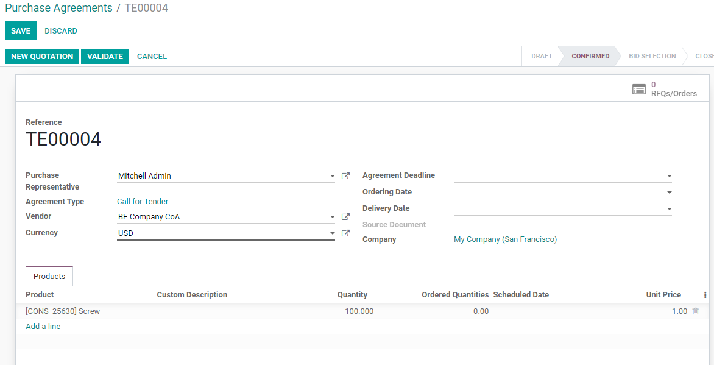Screen dimensions: 714x365
Task: Open external link next to Currency field
Action: (345, 233)
